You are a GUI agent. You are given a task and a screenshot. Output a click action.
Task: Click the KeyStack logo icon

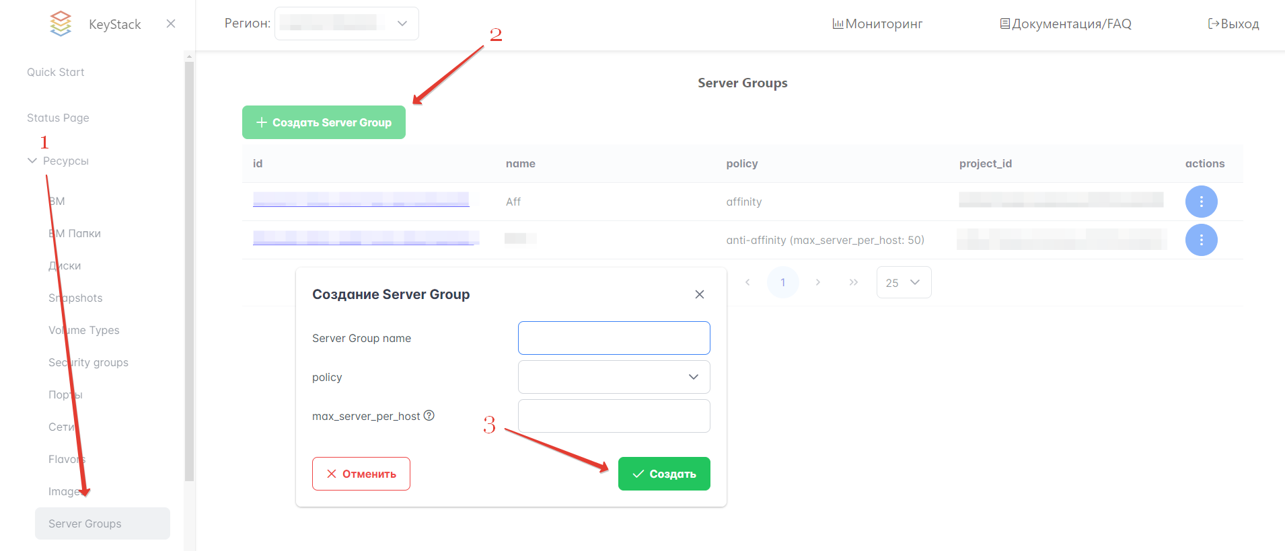point(61,24)
